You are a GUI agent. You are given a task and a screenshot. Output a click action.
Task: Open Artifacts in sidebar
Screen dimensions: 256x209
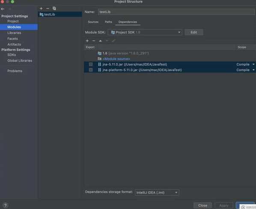(14, 44)
